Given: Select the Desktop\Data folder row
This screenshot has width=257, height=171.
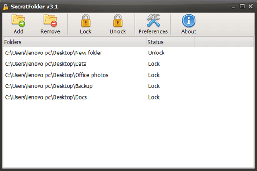Looking at the screenshot, I should 129,64.
